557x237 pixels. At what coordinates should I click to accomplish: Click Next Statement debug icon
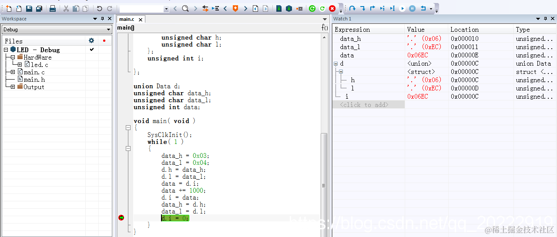tap(383, 9)
